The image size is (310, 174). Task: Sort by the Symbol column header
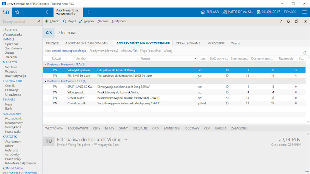(81, 58)
